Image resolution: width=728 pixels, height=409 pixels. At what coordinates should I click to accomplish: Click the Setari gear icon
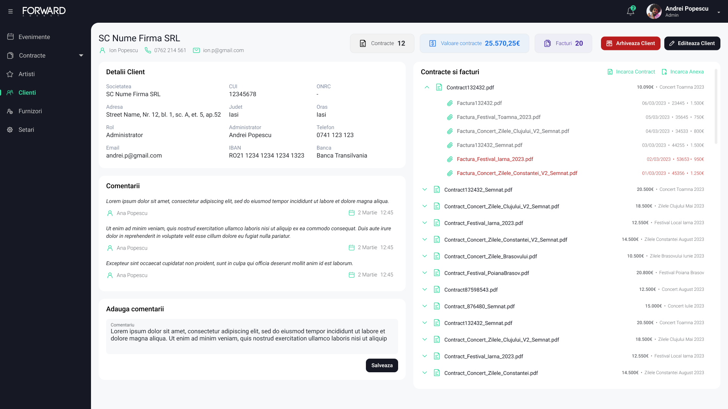[x=10, y=130]
